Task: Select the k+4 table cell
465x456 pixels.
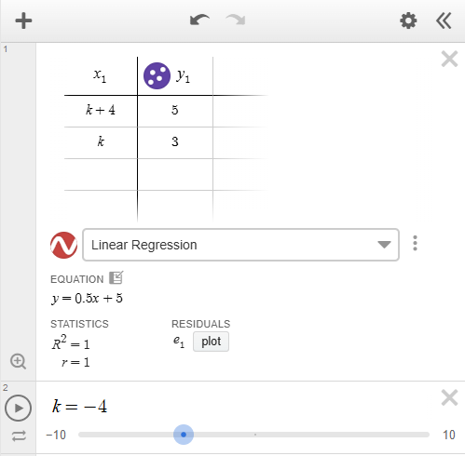Action: coord(101,111)
